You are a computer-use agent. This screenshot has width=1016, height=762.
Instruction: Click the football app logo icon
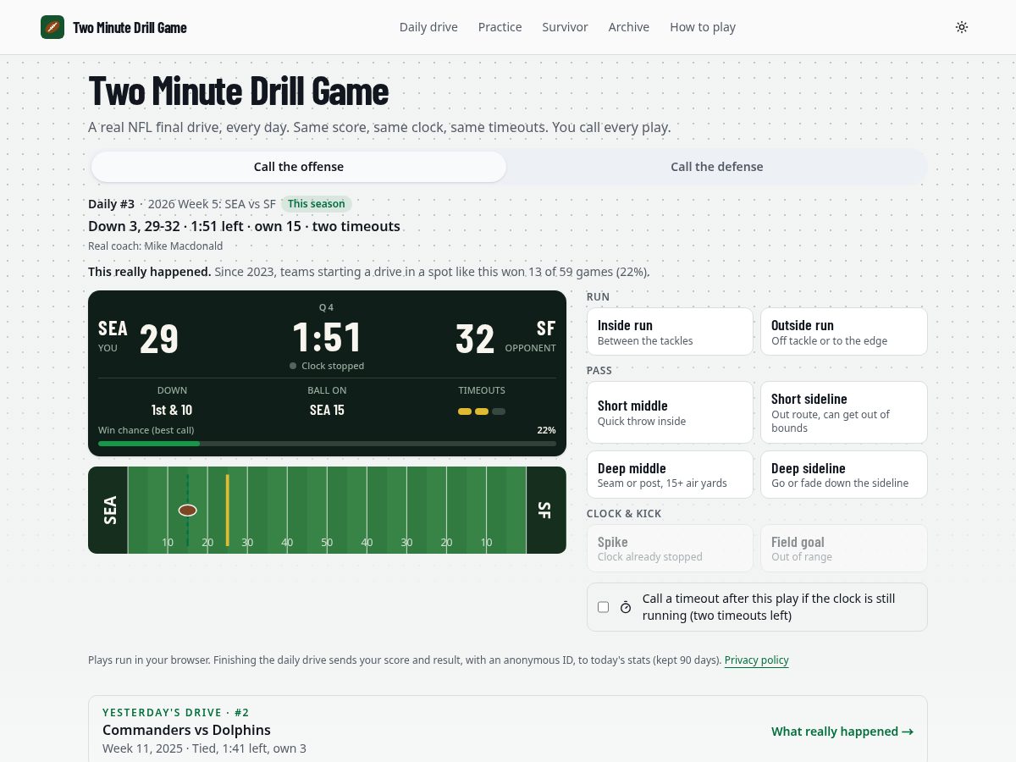(52, 27)
